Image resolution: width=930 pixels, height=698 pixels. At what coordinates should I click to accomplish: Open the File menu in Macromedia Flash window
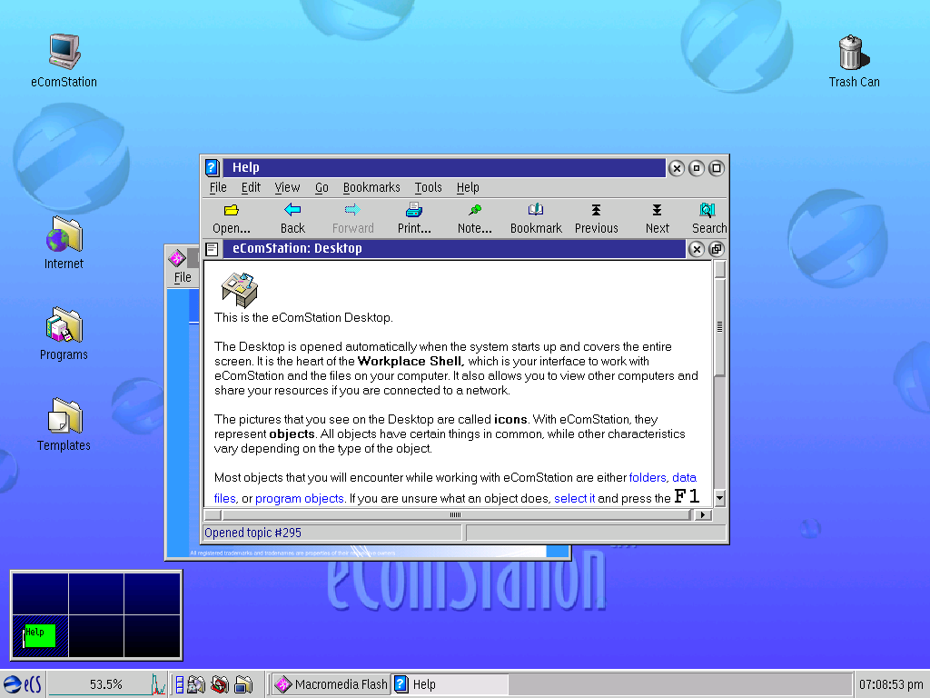183,277
